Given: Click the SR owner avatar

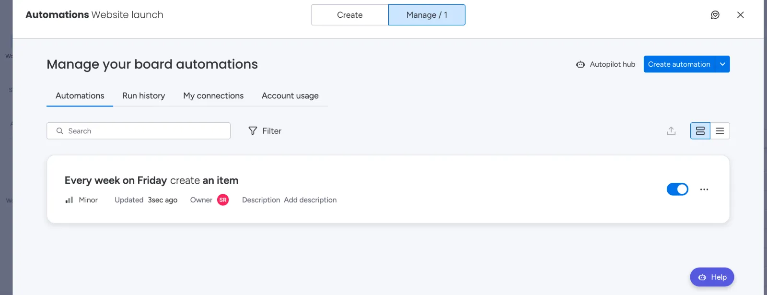Looking at the screenshot, I should [x=223, y=200].
